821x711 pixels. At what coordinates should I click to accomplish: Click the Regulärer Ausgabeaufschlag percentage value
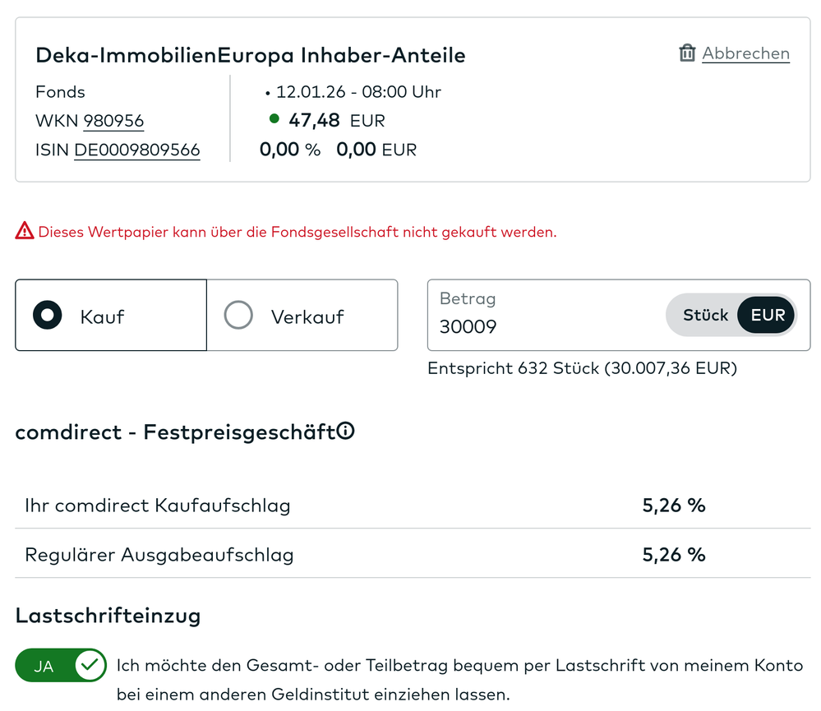pyautogui.click(x=674, y=554)
